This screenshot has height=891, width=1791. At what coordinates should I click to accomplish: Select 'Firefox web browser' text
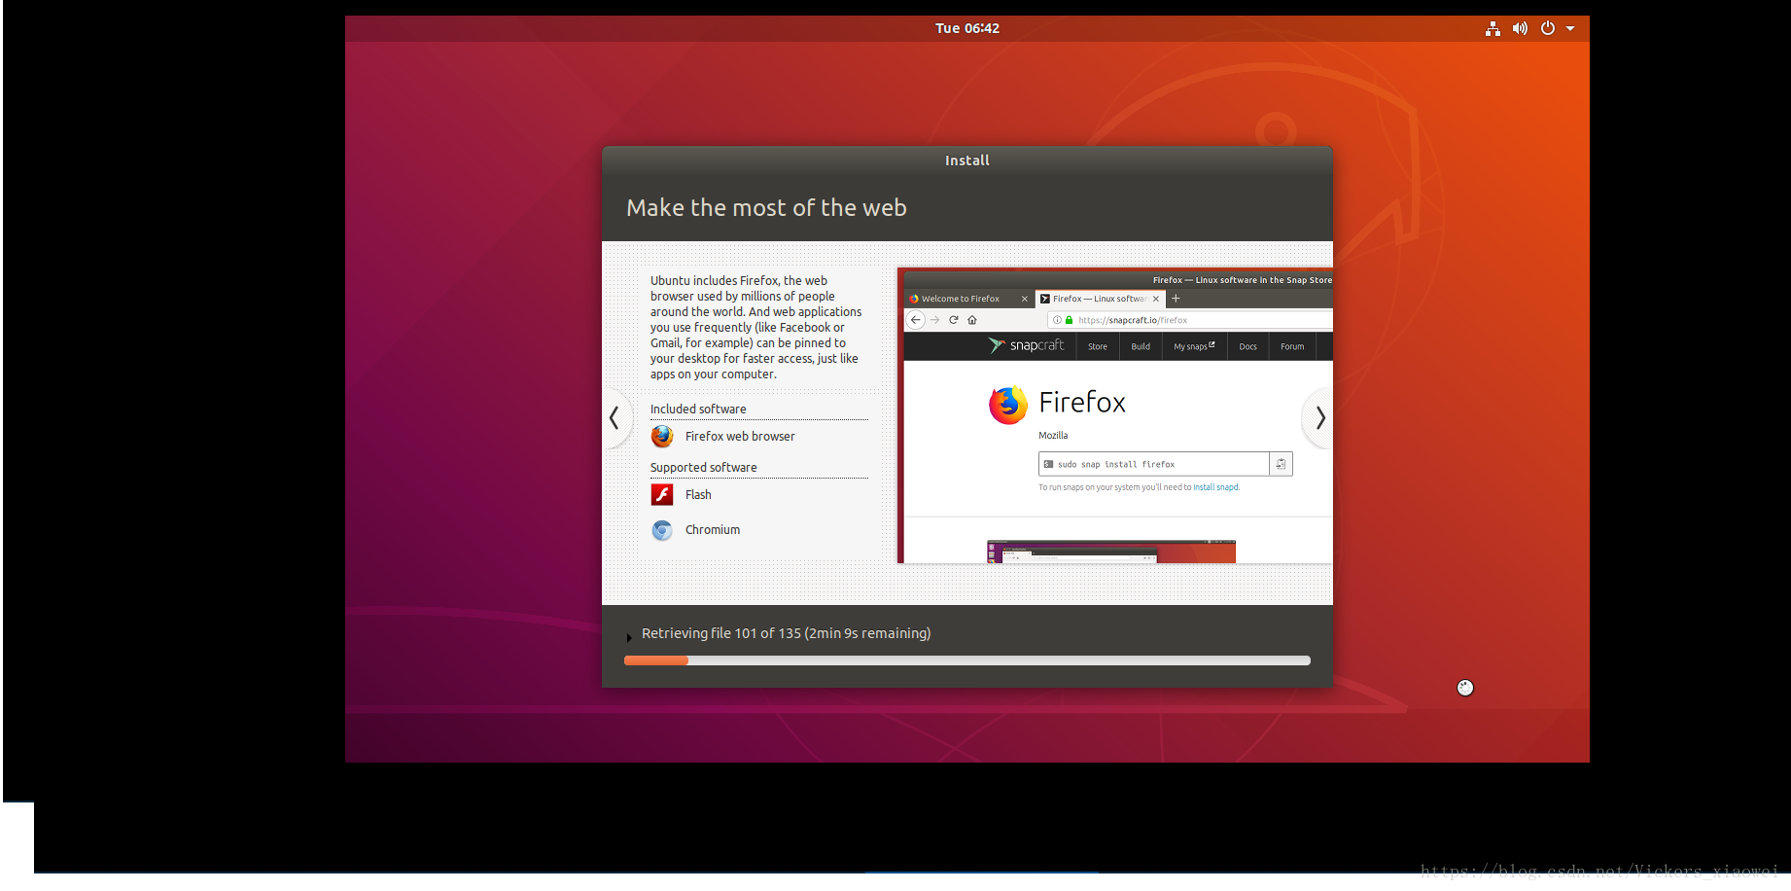[740, 437]
